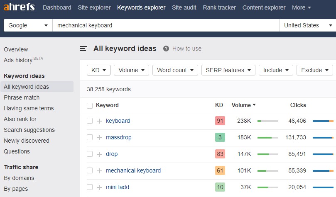Screen dimensions: 336x197
Task: Click the keyword search input field
Action: click(166, 25)
